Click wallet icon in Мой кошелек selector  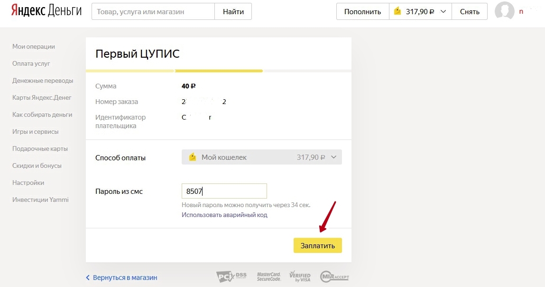193,157
